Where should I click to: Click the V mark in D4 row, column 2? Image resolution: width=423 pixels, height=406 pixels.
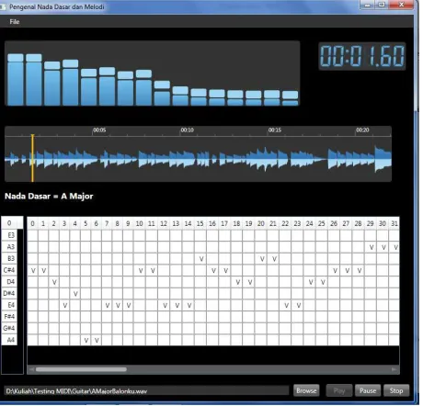point(54,282)
